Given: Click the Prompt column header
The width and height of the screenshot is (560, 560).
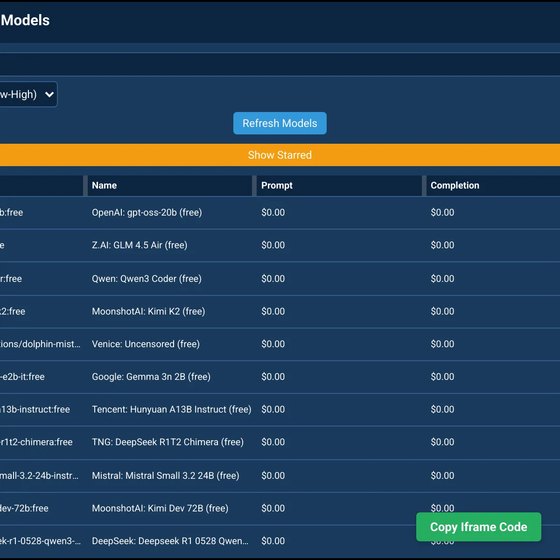Looking at the screenshot, I should click(x=277, y=185).
